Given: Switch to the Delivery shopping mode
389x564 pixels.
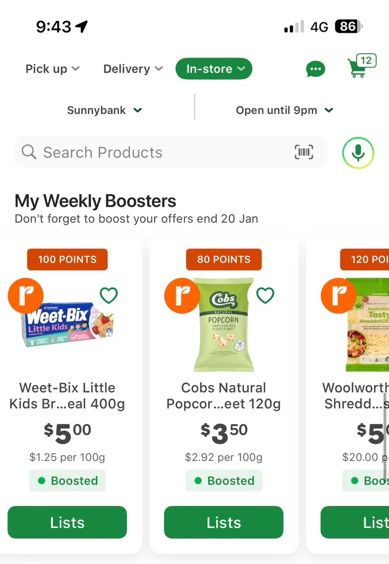Looking at the screenshot, I should click(x=133, y=69).
